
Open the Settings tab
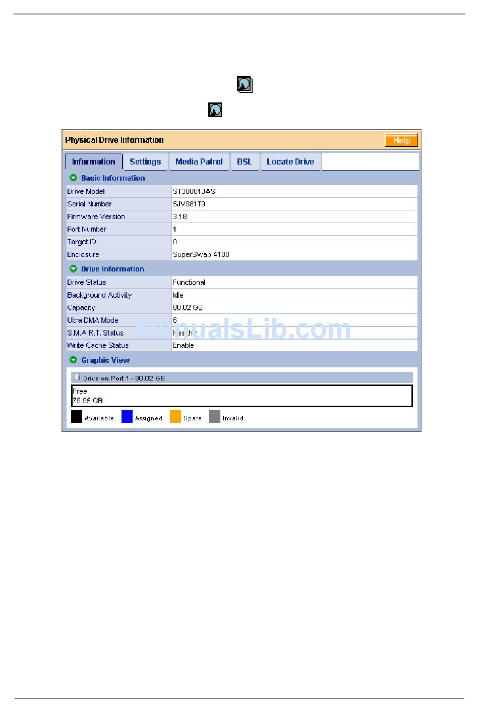pos(145,161)
